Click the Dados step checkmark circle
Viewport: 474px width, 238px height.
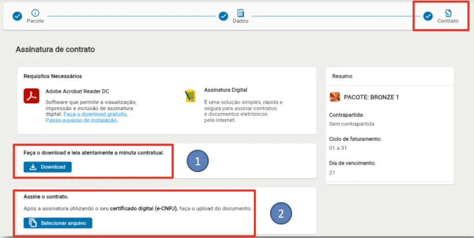[x=224, y=16]
